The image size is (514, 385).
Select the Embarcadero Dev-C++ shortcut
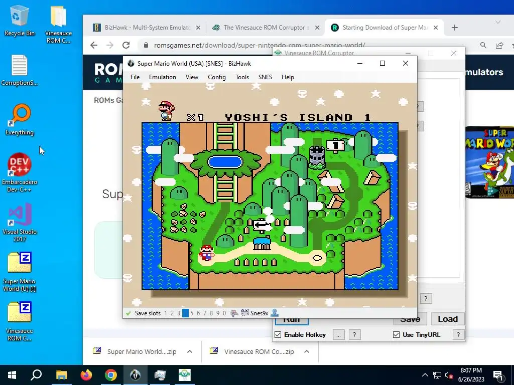click(x=20, y=172)
